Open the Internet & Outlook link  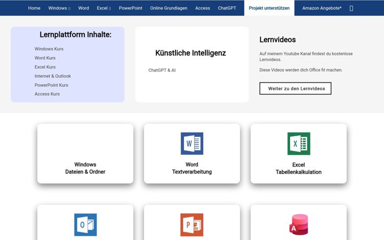[x=53, y=76]
